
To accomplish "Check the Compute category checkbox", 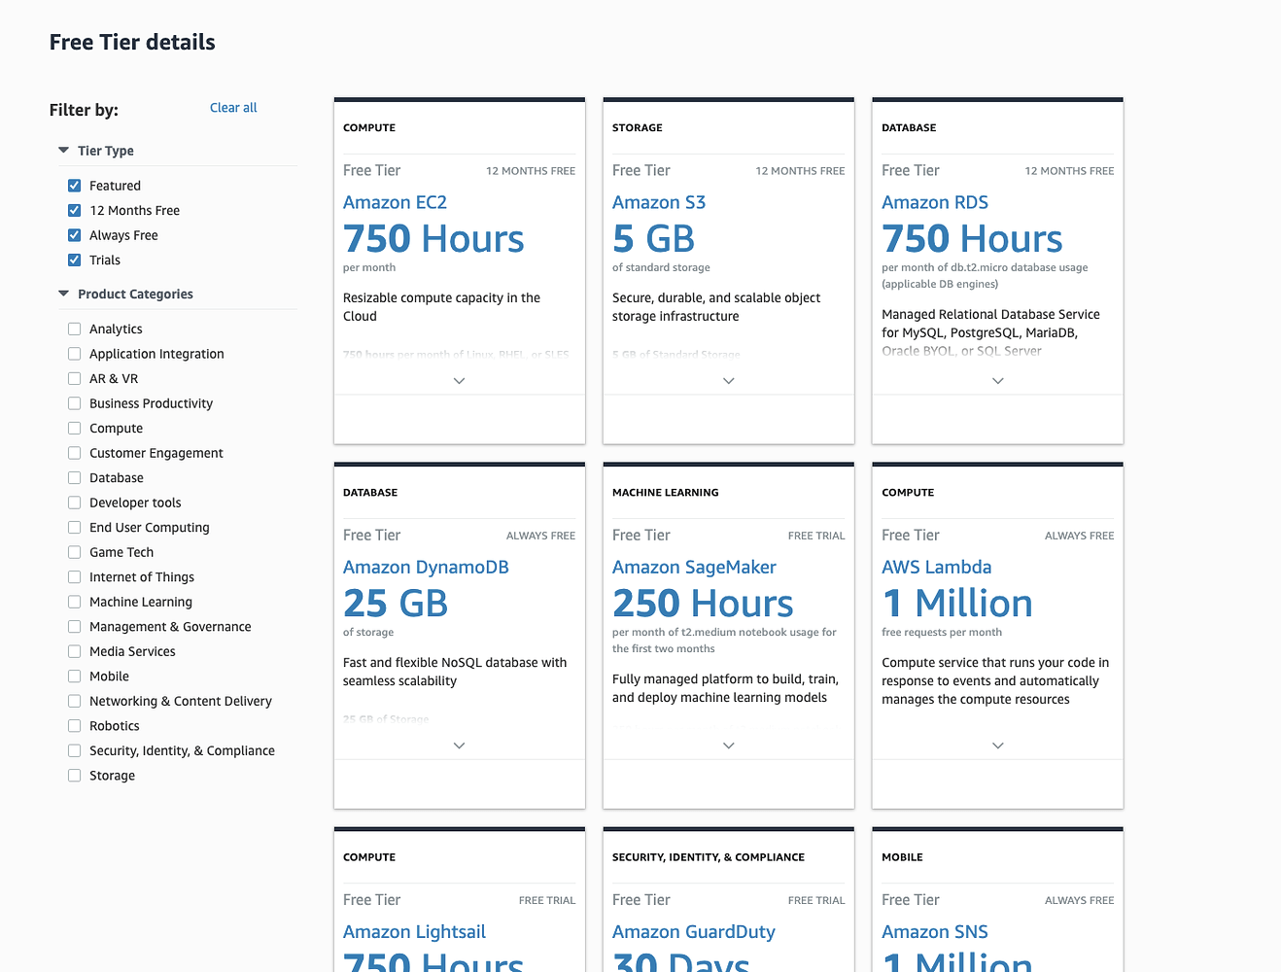I will click(75, 428).
